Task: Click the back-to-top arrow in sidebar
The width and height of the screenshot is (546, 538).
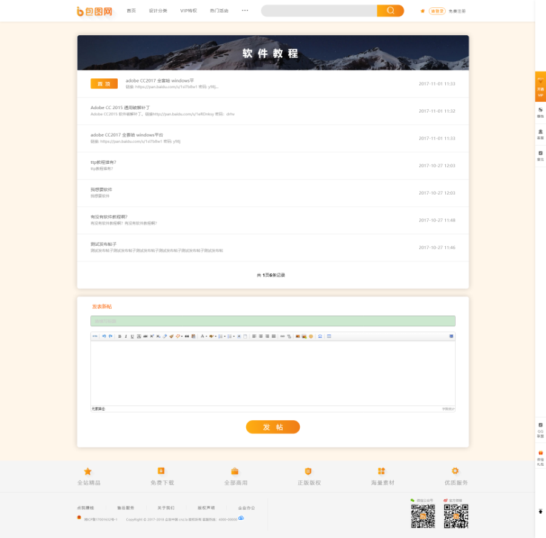Action: 541,511
